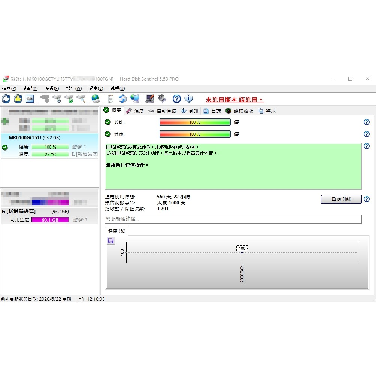Switch to the 概要 tab

coord(112,110)
